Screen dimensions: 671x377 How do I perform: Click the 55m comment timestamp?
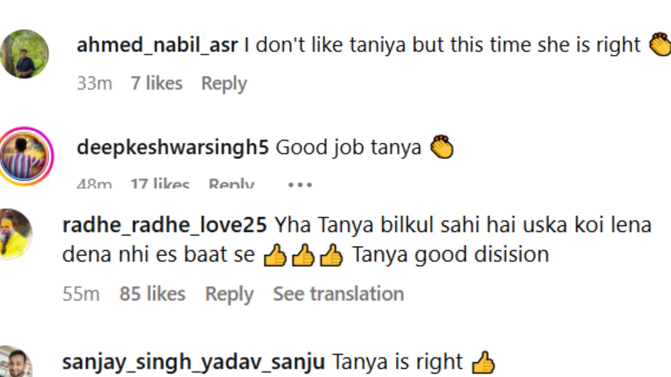click(x=81, y=294)
